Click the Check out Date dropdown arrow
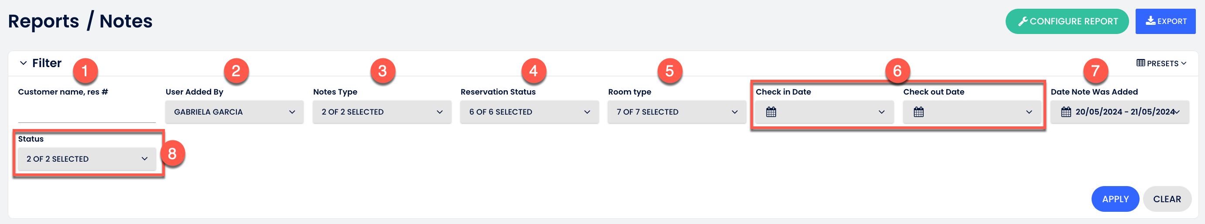1205x224 pixels. (x=1029, y=112)
